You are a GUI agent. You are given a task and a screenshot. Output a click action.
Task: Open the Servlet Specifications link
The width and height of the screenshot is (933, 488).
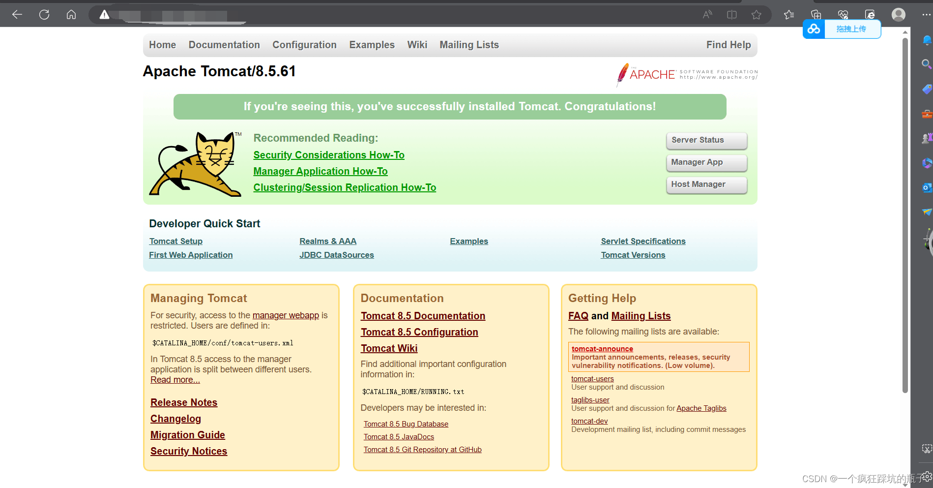click(643, 241)
